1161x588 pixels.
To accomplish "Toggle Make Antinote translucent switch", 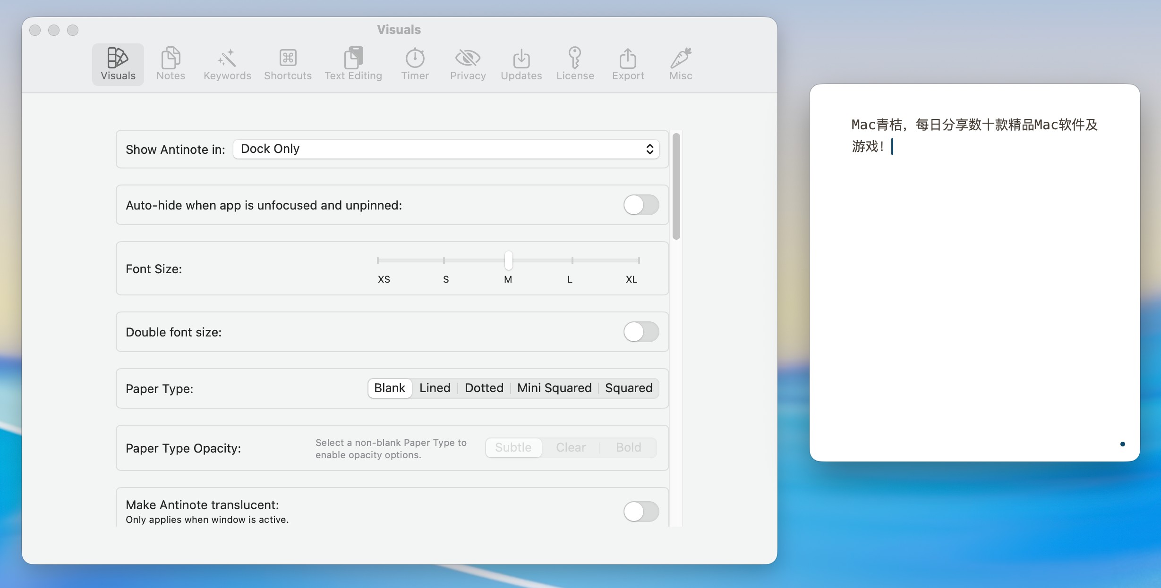I will tap(641, 511).
